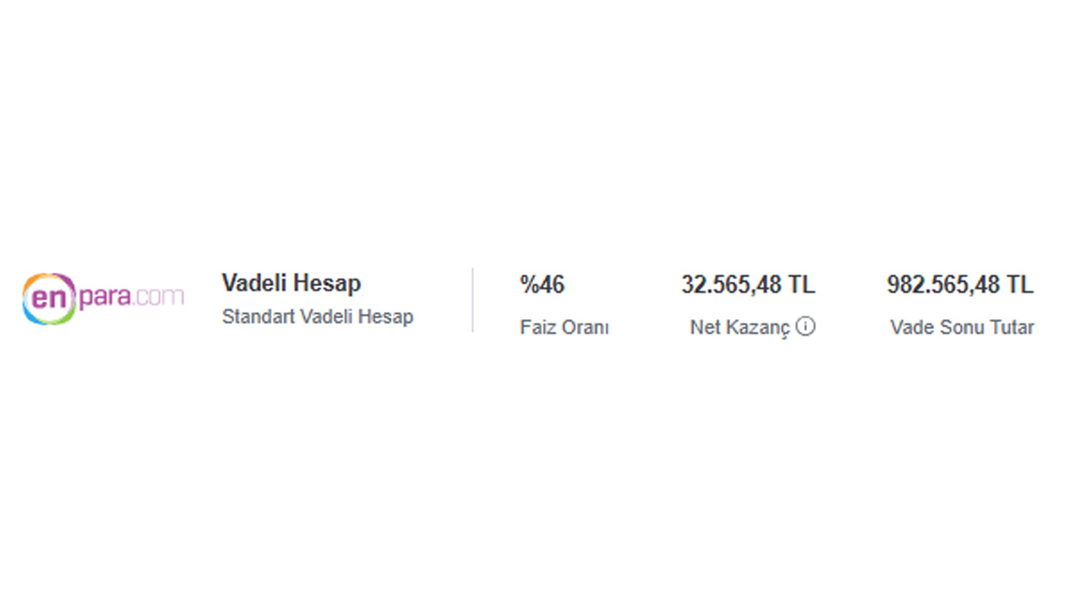This screenshot has height=606, width=1078.
Task: Click the info icon beside Net Kazanç
Action: (805, 327)
